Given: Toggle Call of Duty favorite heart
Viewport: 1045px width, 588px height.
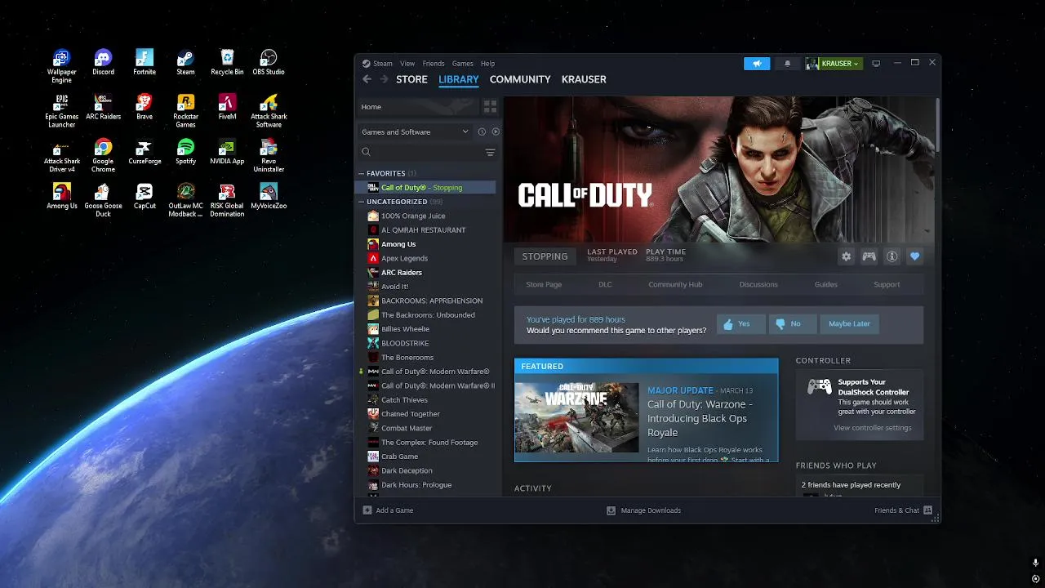Looking at the screenshot, I should (914, 256).
